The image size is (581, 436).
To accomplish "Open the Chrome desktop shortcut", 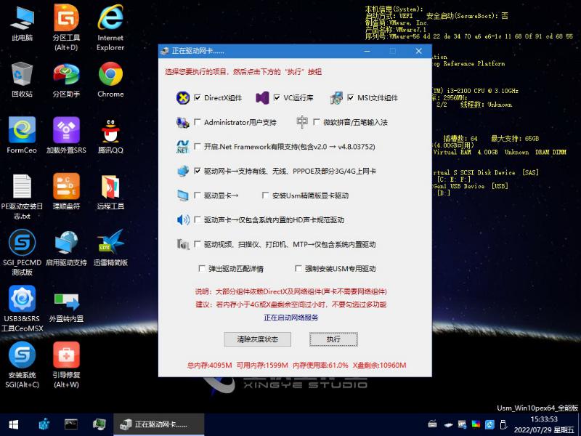I will (110, 75).
